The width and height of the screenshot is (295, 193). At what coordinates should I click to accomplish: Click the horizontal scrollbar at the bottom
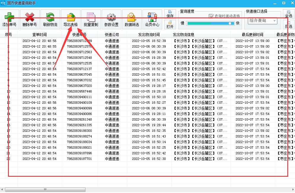point(44,189)
